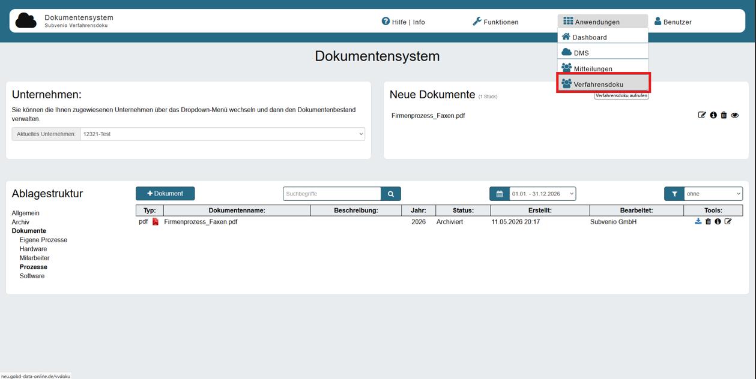
Task: Open the Benutzer menu
Action: click(673, 22)
